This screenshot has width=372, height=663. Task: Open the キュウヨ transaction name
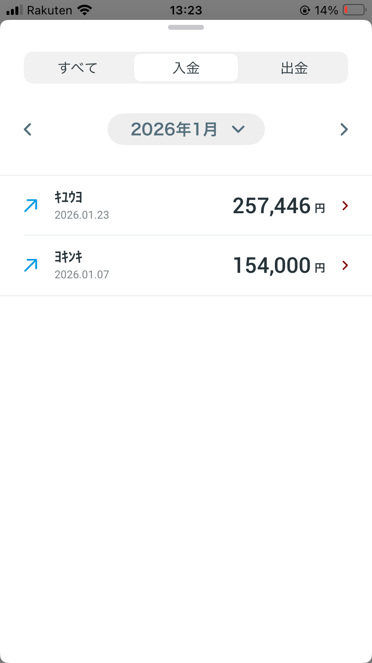tap(68, 197)
